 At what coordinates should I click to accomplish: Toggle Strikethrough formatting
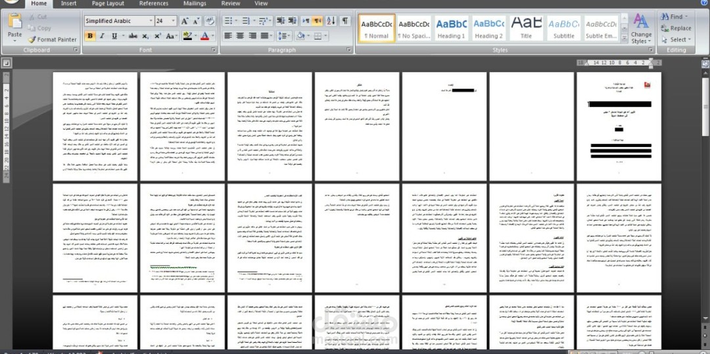[133, 35]
